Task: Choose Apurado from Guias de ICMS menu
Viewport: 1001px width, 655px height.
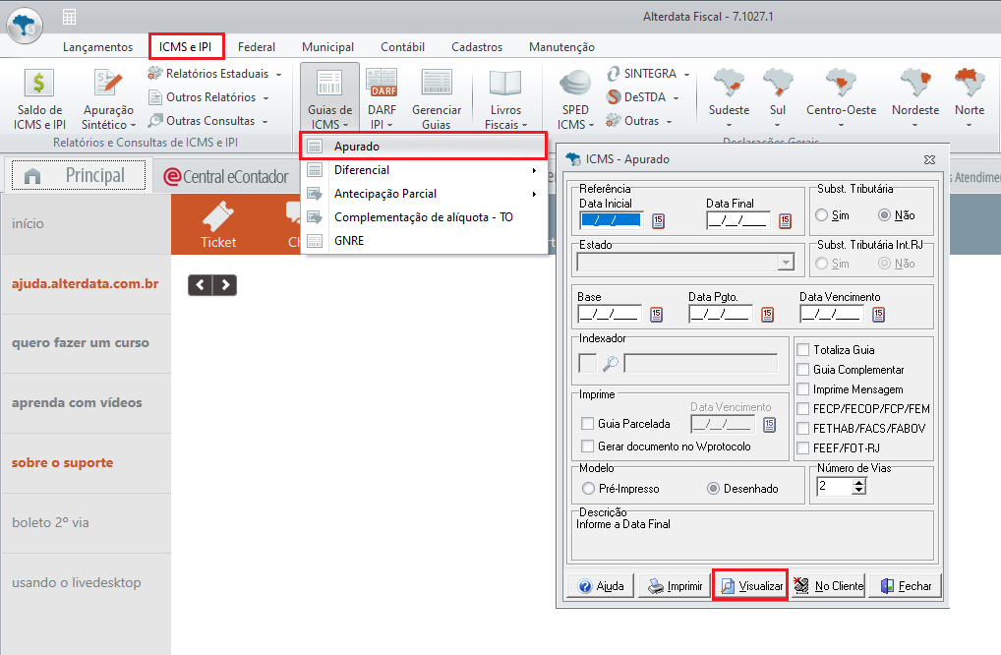Action: tap(424, 147)
